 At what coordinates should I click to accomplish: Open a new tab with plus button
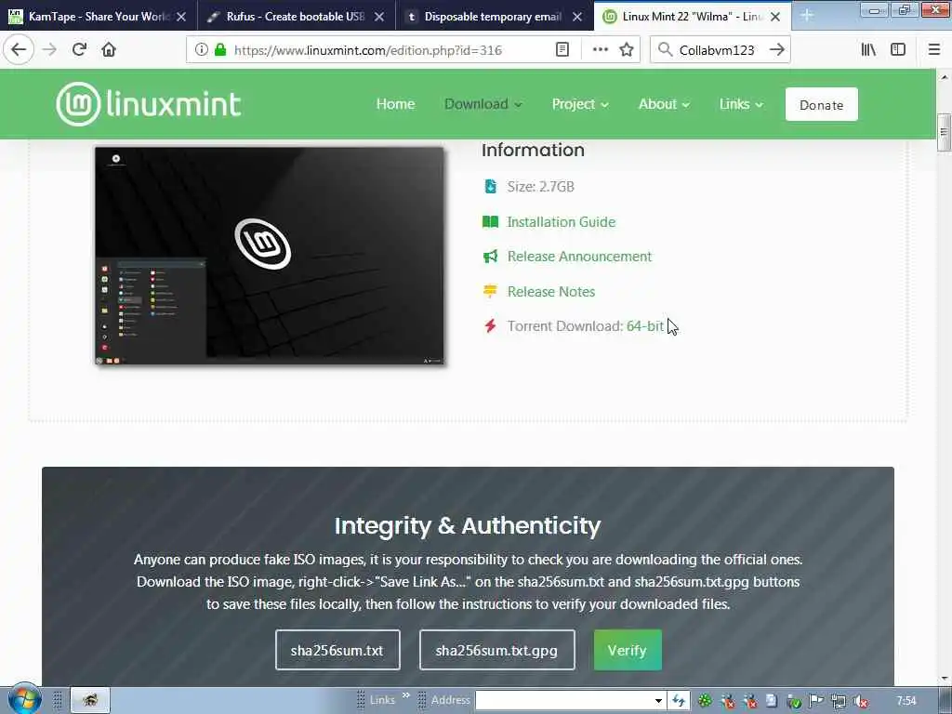coord(807,15)
